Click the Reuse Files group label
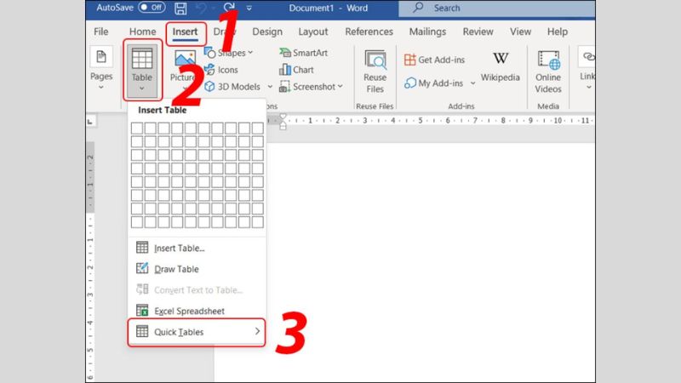This screenshot has height=383, width=681. click(x=375, y=106)
